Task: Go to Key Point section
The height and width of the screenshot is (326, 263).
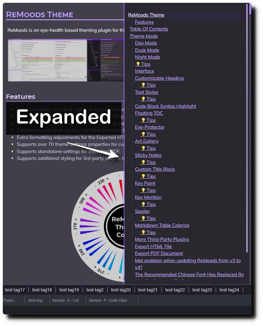Action: click(145, 183)
